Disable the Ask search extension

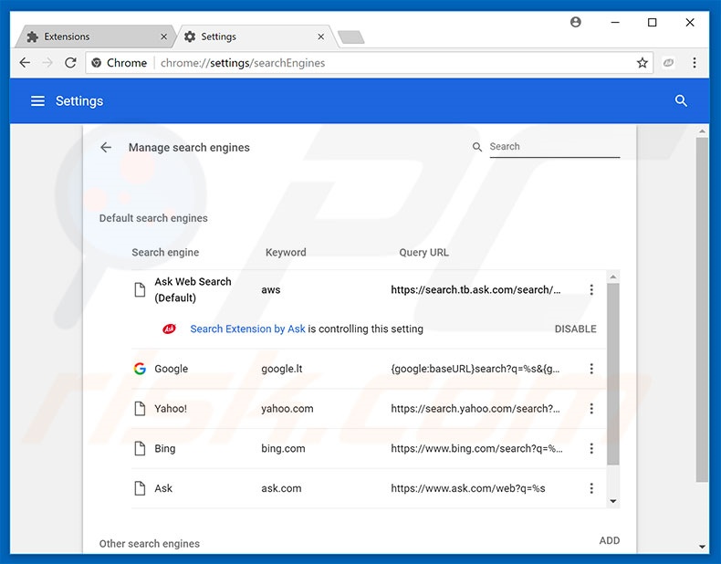[575, 329]
